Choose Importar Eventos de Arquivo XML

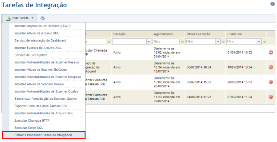pyautogui.click(x=38, y=48)
